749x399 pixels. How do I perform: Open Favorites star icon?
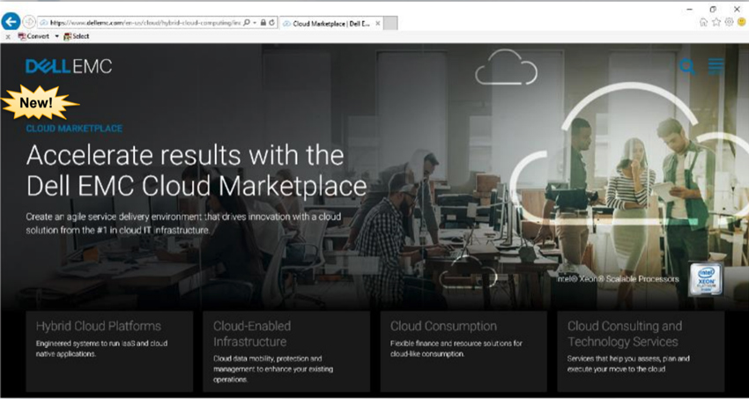coord(716,22)
